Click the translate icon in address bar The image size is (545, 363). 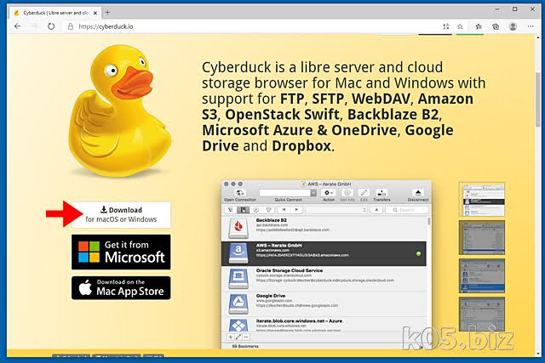[x=446, y=26]
